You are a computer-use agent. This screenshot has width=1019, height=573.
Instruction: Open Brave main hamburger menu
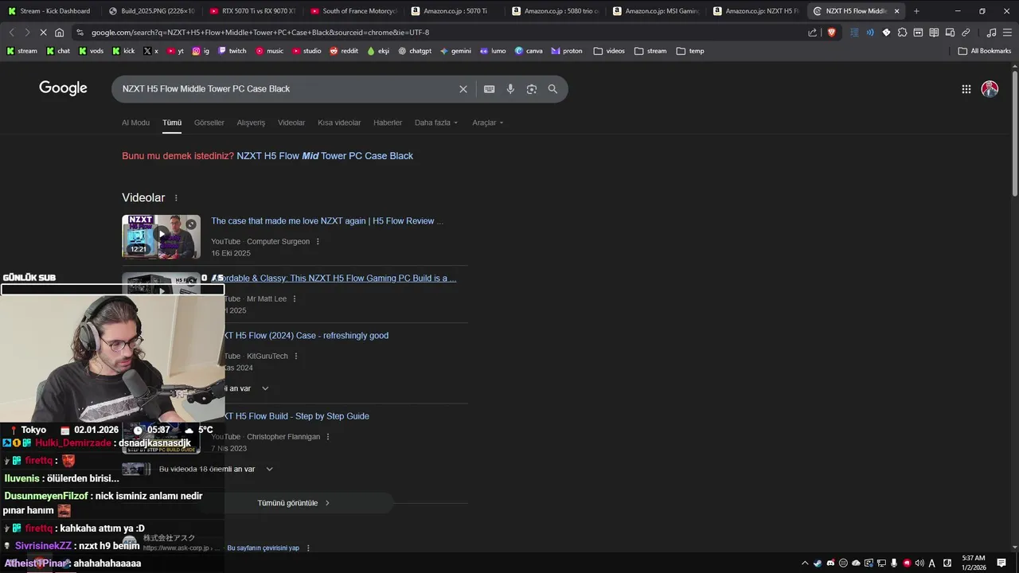1007,33
